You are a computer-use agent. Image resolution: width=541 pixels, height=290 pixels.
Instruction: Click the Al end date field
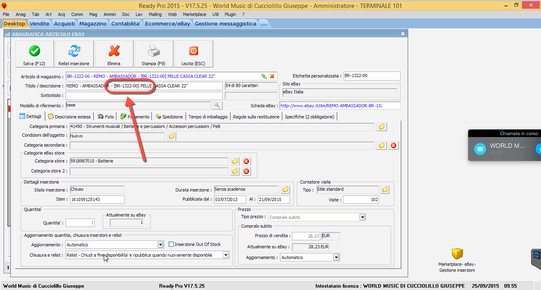(x=274, y=199)
